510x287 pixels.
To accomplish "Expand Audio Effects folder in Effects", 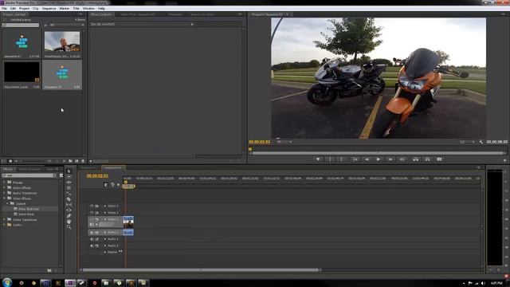I will click(x=4, y=188).
